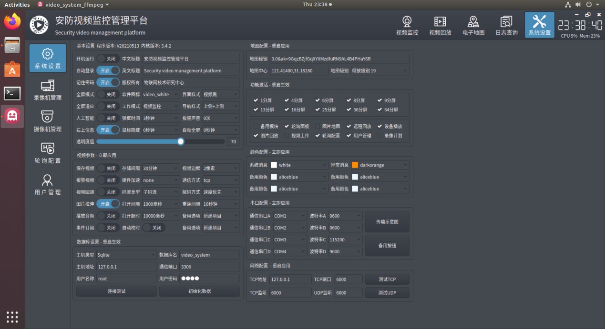Image resolution: width=605 pixels, height=329 pixels.
Task: Open the 视频回放 video playback view
Action: tap(440, 26)
